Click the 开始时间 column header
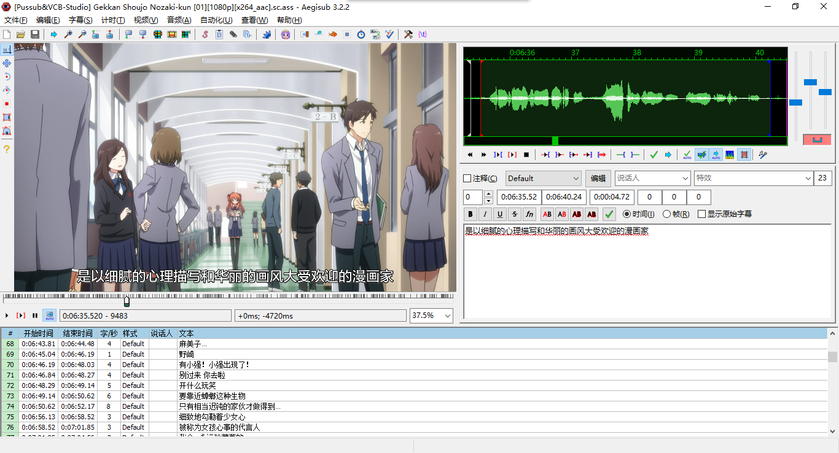Screen dimensions: 839x453 (39, 333)
